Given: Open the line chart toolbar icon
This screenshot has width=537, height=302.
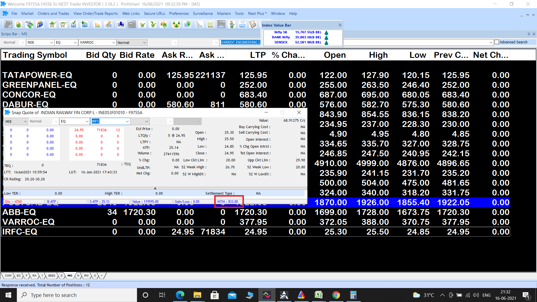Looking at the screenshot, I should pos(210,25).
